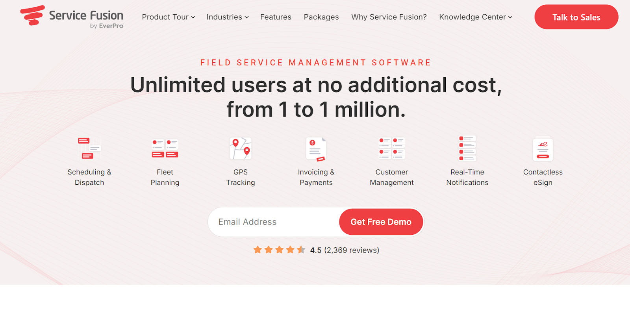Open the Customer Management icon
The image size is (630, 321).
click(x=392, y=148)
